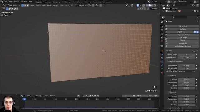Open Tool properties tab icon
This screenshot has width=200, height=112.
tap(162, 22)
